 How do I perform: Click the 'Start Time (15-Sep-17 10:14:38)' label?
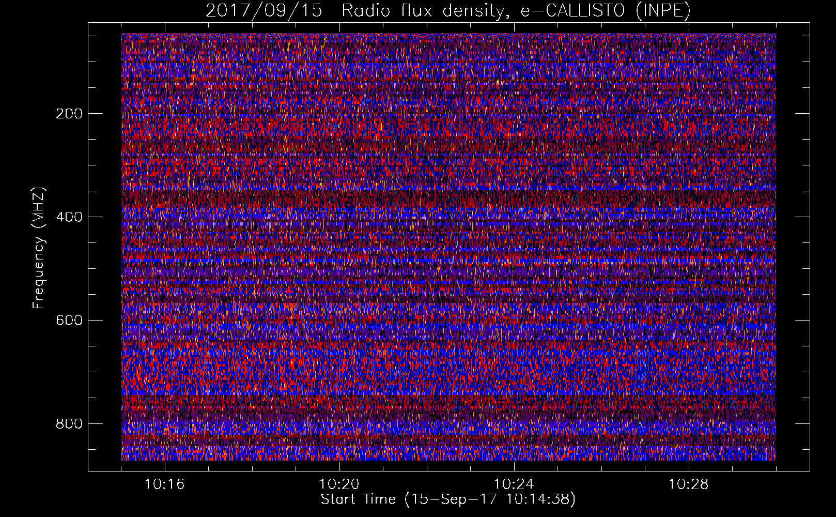tap(448, 499)
